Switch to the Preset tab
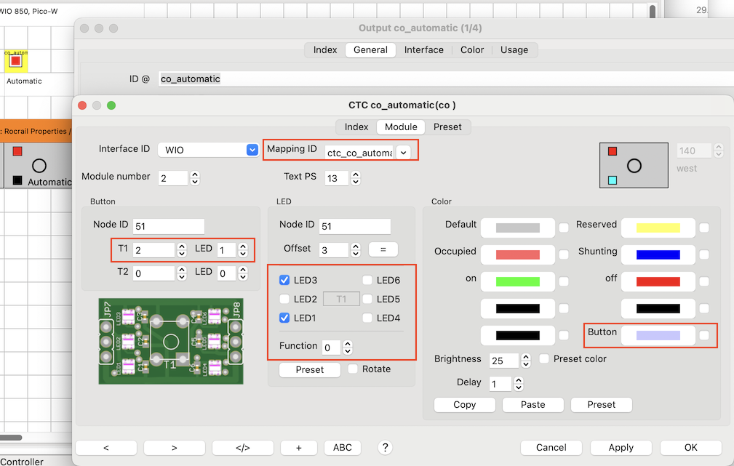The image size is (734, 466). coord(447,126)
